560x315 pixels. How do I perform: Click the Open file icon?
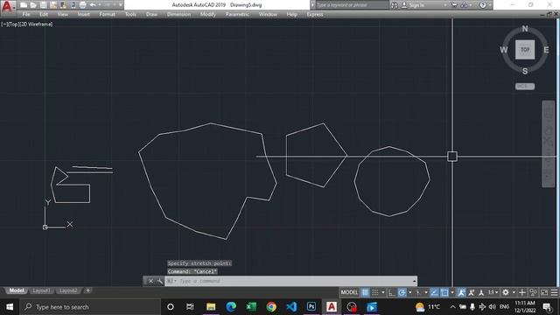point(33,5)
